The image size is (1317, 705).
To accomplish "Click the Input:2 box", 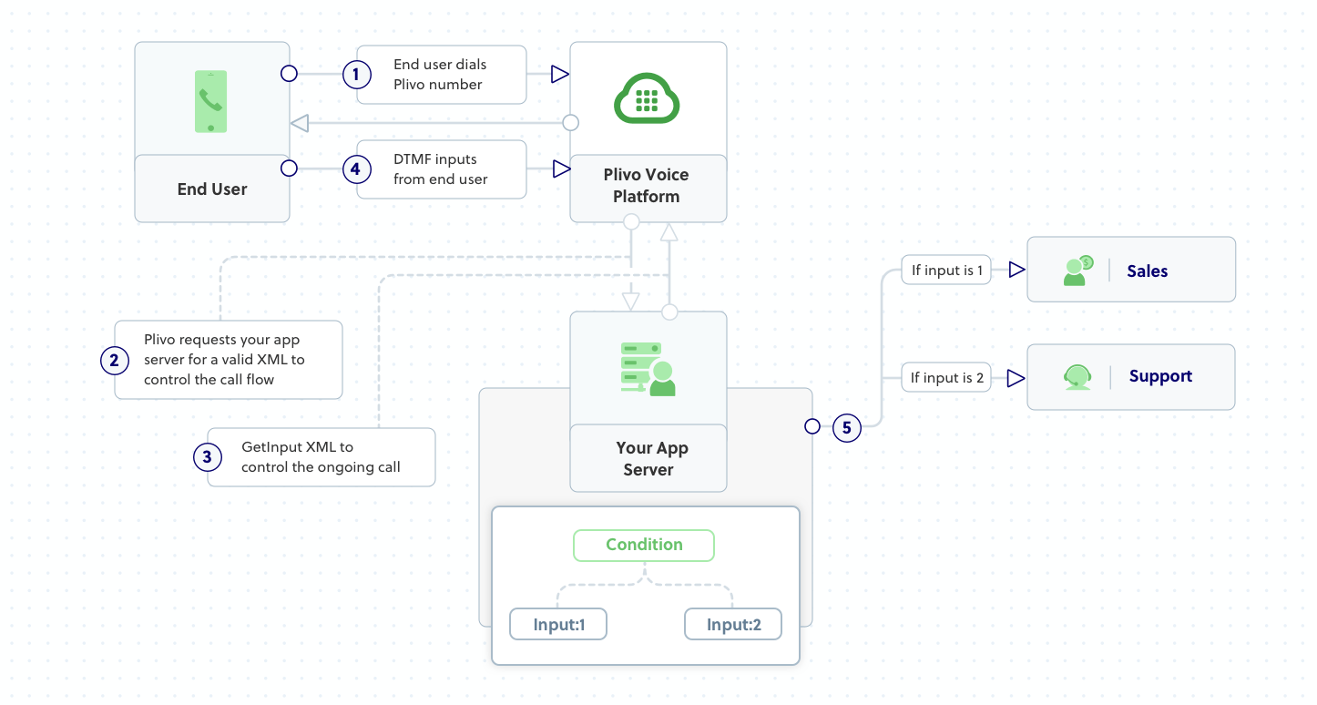I will pyautogui.click(x=733, y=625).
